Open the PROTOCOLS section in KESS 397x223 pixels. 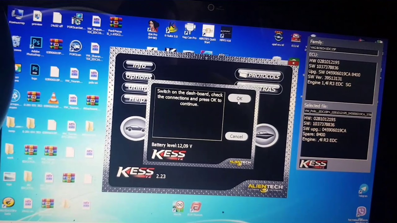tap(259, 76)
